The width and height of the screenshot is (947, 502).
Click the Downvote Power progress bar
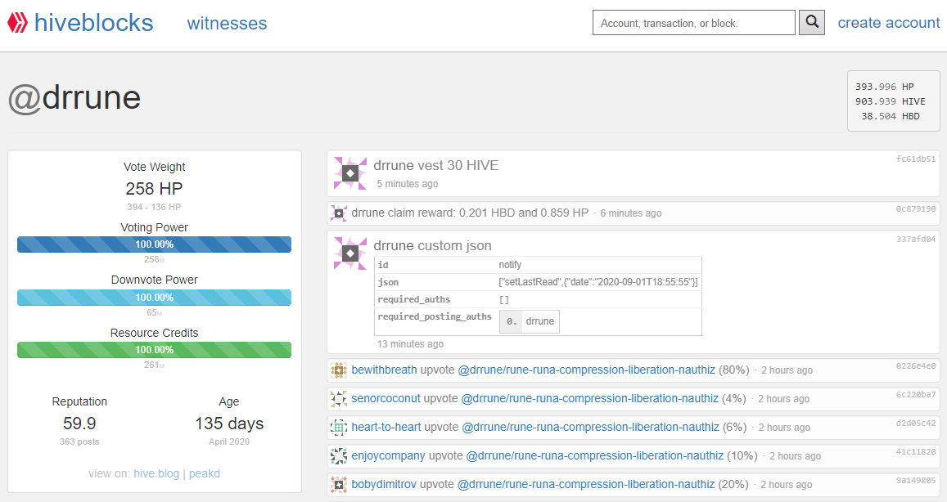point(154,298)
